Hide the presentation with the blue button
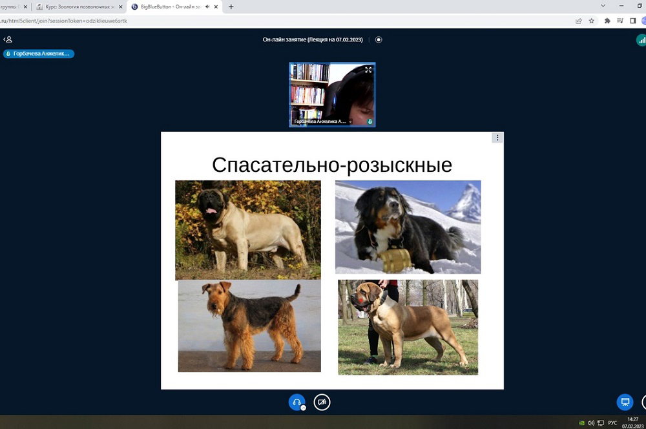 625,402
